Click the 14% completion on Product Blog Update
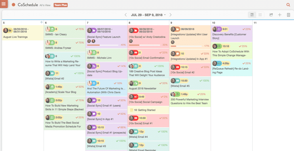 click(x=122, y=66)
